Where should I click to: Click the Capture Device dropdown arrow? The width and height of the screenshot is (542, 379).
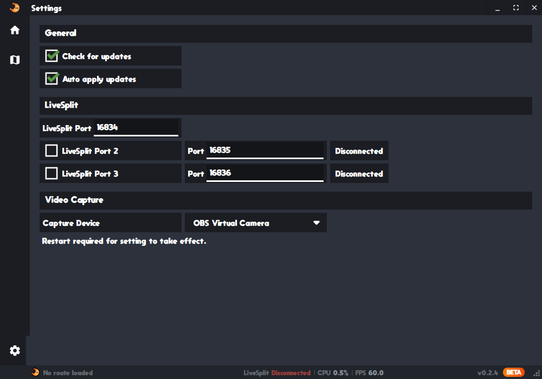[317, 223]
